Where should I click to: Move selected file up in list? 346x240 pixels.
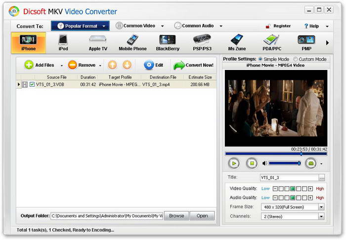pos(112,65)
